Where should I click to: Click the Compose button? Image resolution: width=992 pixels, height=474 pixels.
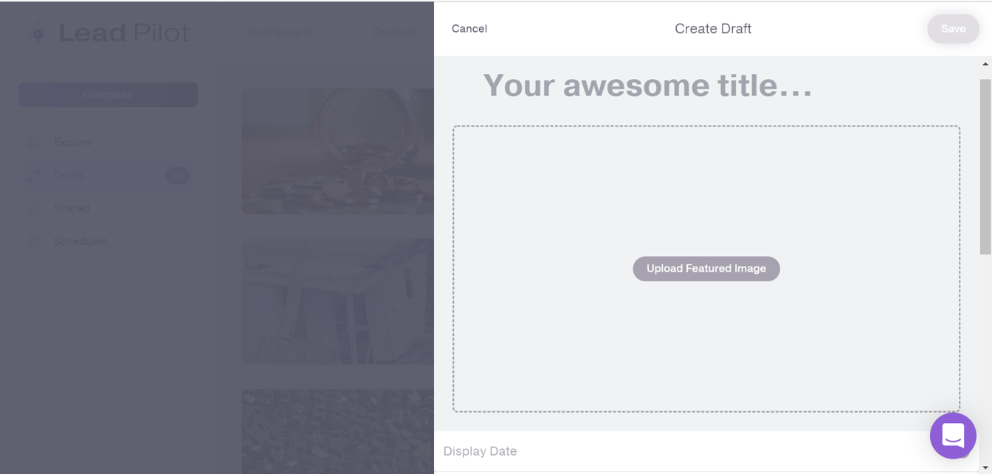(x=108, y=95)
